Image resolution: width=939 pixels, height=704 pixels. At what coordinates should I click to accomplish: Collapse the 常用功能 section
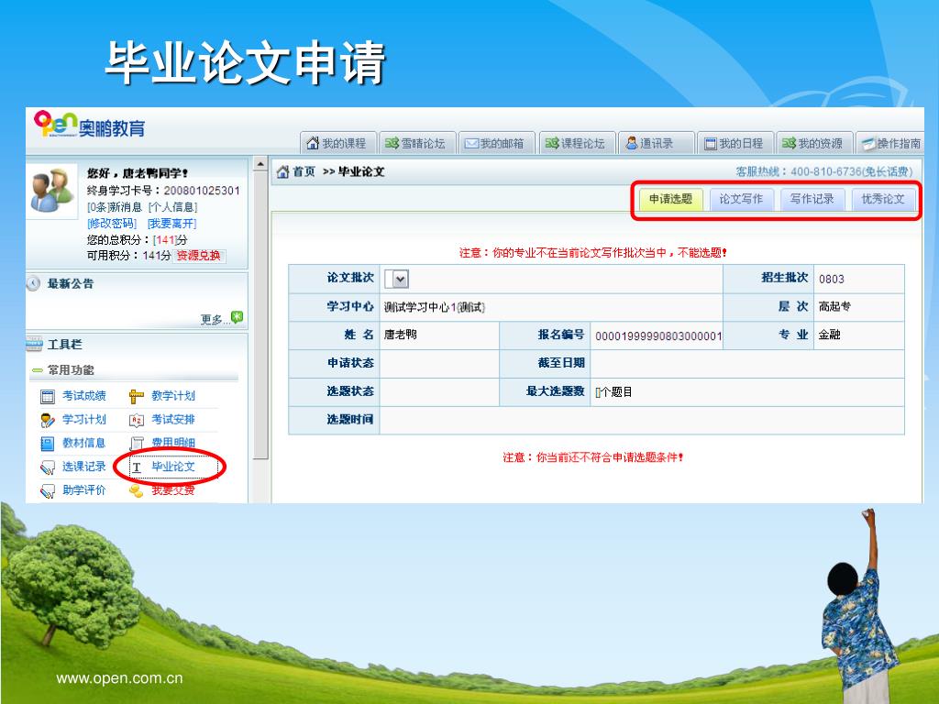click(37, 370)
